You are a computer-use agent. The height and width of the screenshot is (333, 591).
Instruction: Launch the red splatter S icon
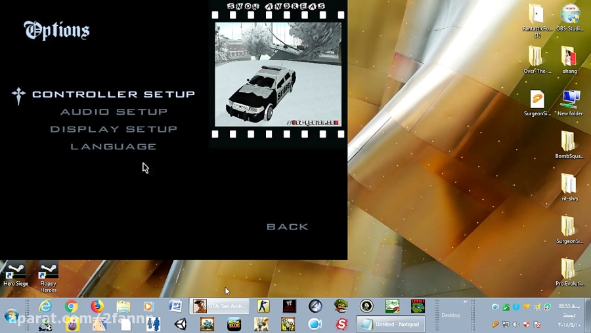coord(341,324)
